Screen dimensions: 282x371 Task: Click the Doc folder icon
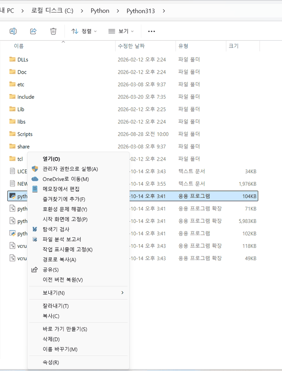coord(12,72)
